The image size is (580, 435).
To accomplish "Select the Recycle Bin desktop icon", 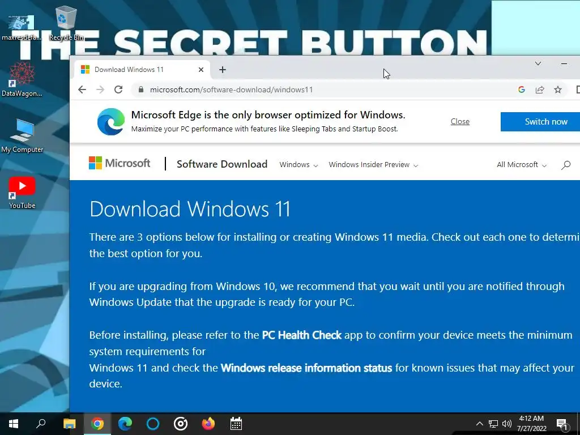I will [x=66, y=24].
